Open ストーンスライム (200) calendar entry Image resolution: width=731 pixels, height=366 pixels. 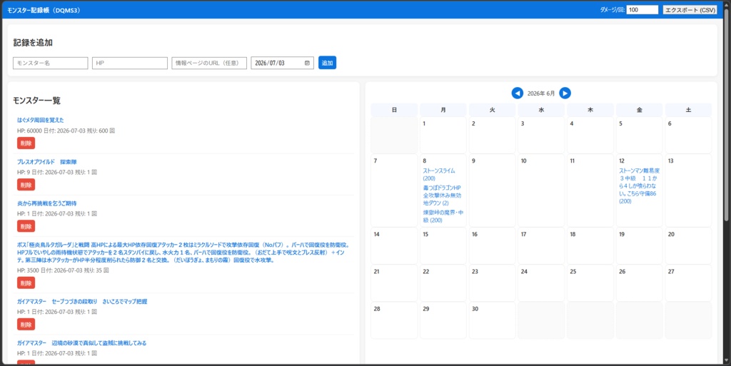pos(439,175)
